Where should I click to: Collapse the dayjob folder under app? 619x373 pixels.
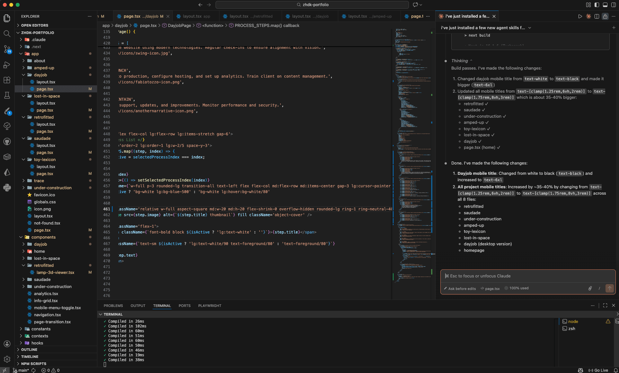coord(40,75)
